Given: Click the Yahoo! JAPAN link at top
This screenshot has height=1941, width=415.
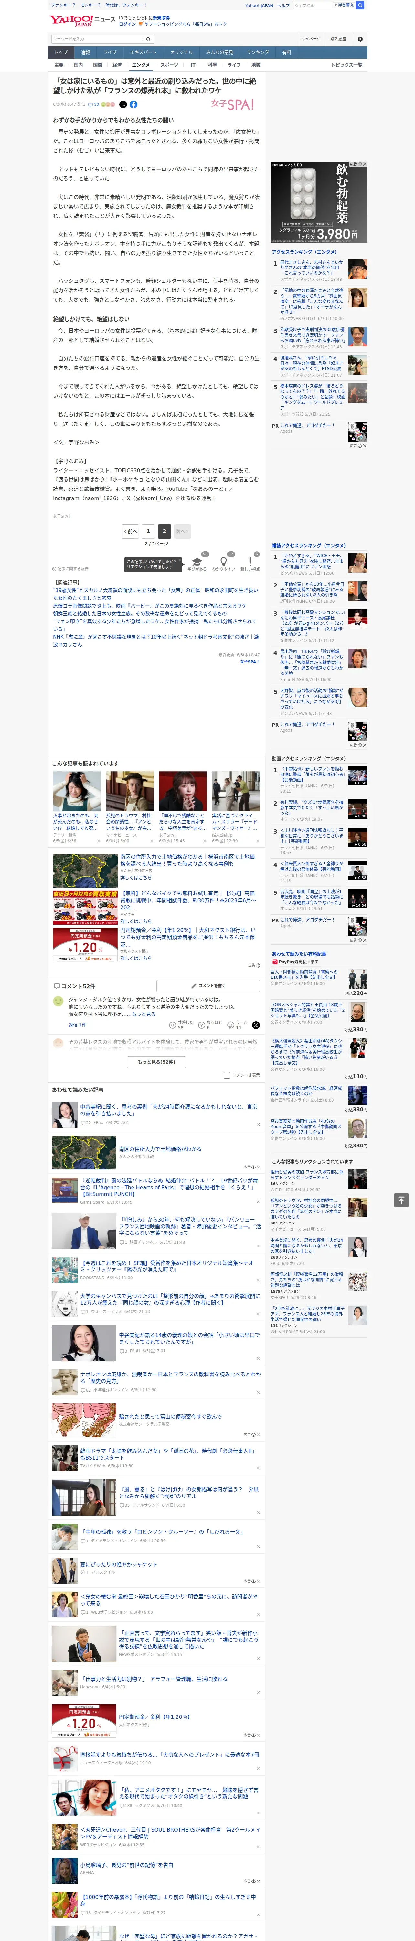Looking at the screenshot, I should [x=259, y=5].
